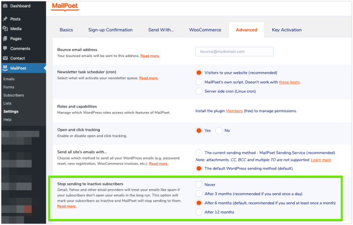Click the 'Open and click tracking' heading

79,130
